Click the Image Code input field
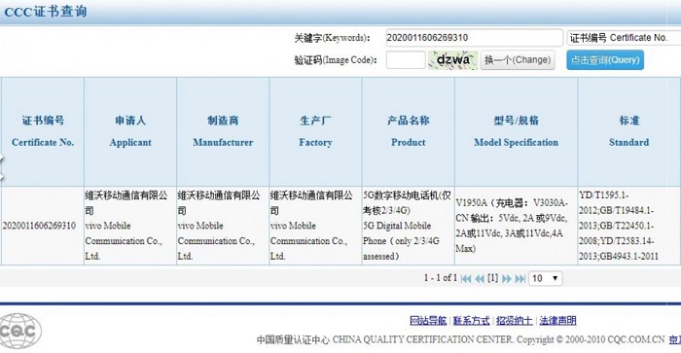The height and width of the screenshot is (353, 681). pos(406,60)
